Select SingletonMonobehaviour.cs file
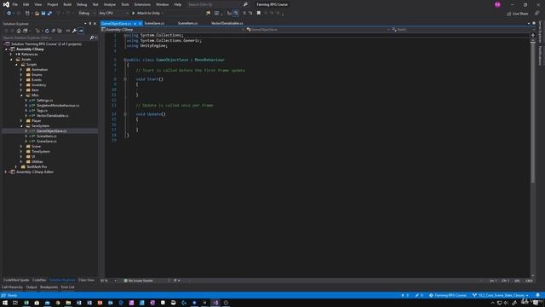Viewport: 545px width, 307px height. pyautogui.click(x=58, y=106)
